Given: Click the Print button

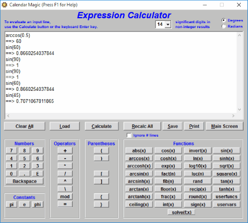Looking at the screenshot, I should pos(194,126).
